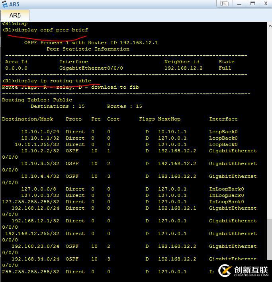Click the 'display ip routing-table' command line

coord(47,81)
